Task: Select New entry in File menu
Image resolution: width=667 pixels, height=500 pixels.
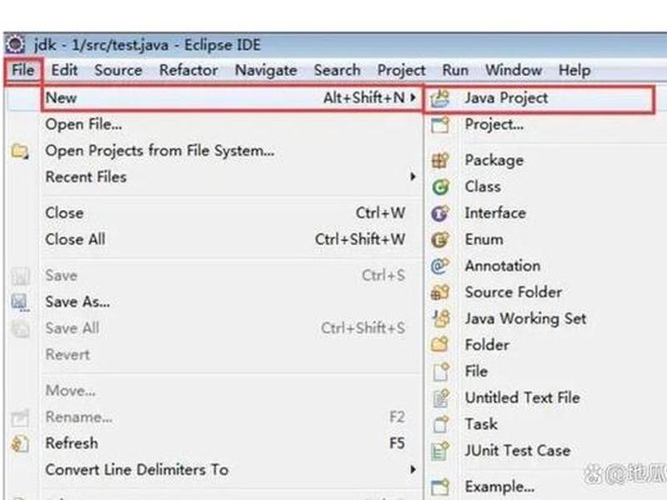Action: pyautogui.click(x=232, y=98)
